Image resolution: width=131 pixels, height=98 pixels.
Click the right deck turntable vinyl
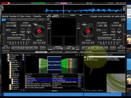click(x=88, y=31)
